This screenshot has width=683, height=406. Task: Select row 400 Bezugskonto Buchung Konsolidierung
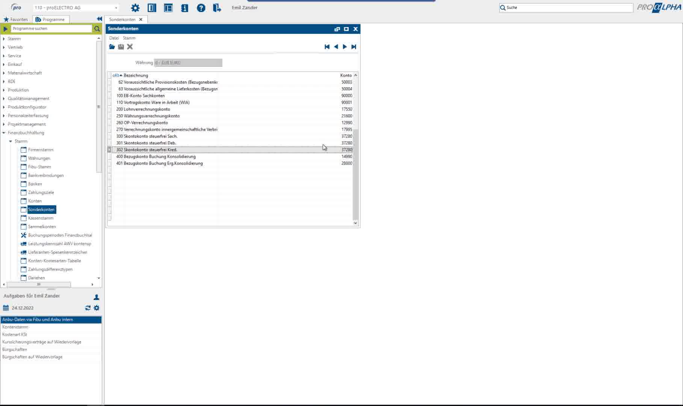232,157
